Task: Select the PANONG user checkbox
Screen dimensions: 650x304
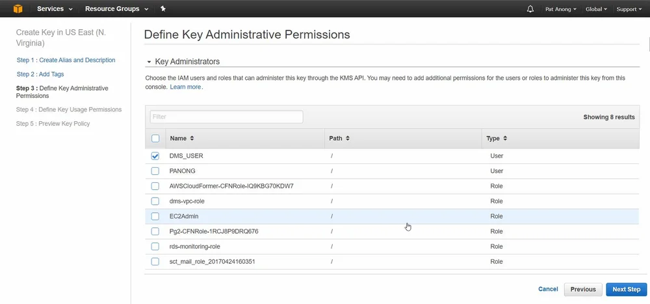Action: coord(155,171)
